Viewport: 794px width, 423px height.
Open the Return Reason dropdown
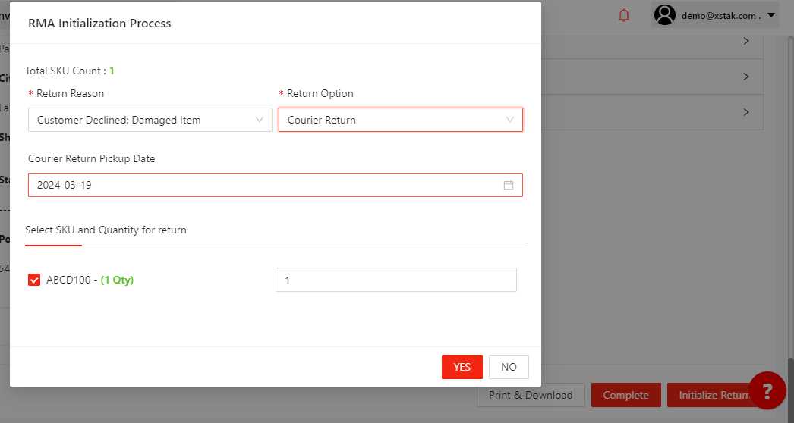(x=150, y=120)
